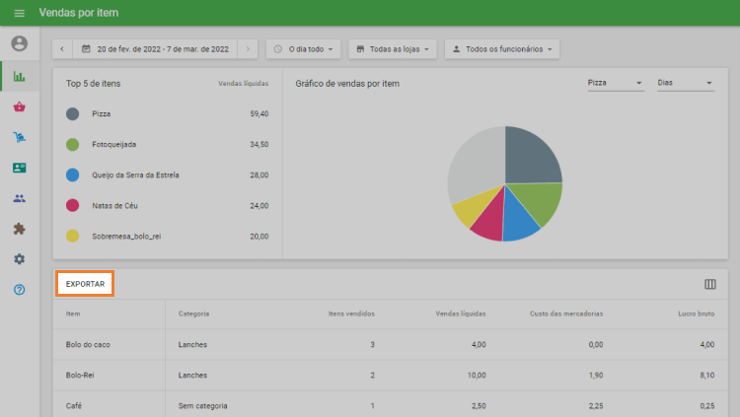Open the help question mark icon
Image resolution: width=740 pixels, height=417 pixels.
pos(19,290)
